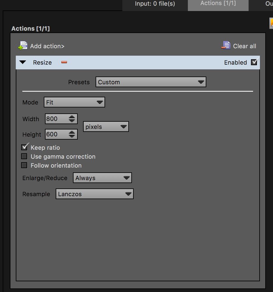Open Enlarge/Reduce dropdown set to Always
Image resolution: width=273 pixels, height=292 pixels.
(x=102, y=178)
